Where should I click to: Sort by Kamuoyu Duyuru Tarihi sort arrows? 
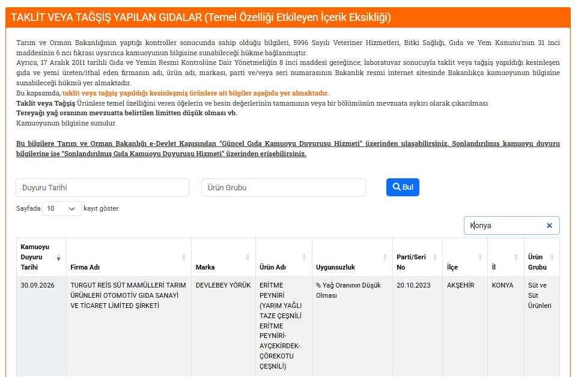58,258
